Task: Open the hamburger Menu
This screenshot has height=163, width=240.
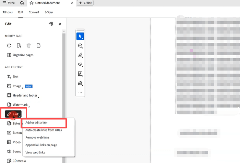Action: pos(9,3)
